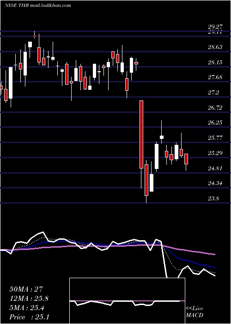Click the 5MA : 25.4 readout
Image resolution: width=231 pixels, height=324 pixels.
coord(27,308)
